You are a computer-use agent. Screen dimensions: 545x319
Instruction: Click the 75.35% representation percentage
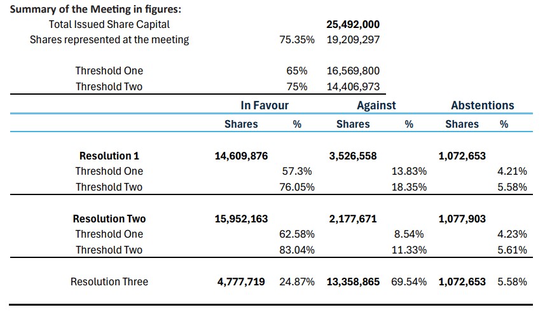[297, 39]
